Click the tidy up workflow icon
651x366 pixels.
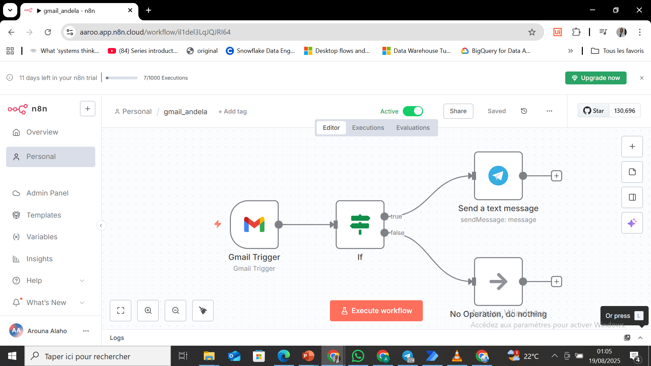pos(203,310)
